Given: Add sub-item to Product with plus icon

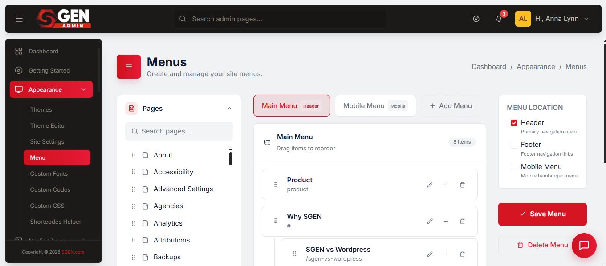Looking at the screenshot, I should [x=446, y=185].
